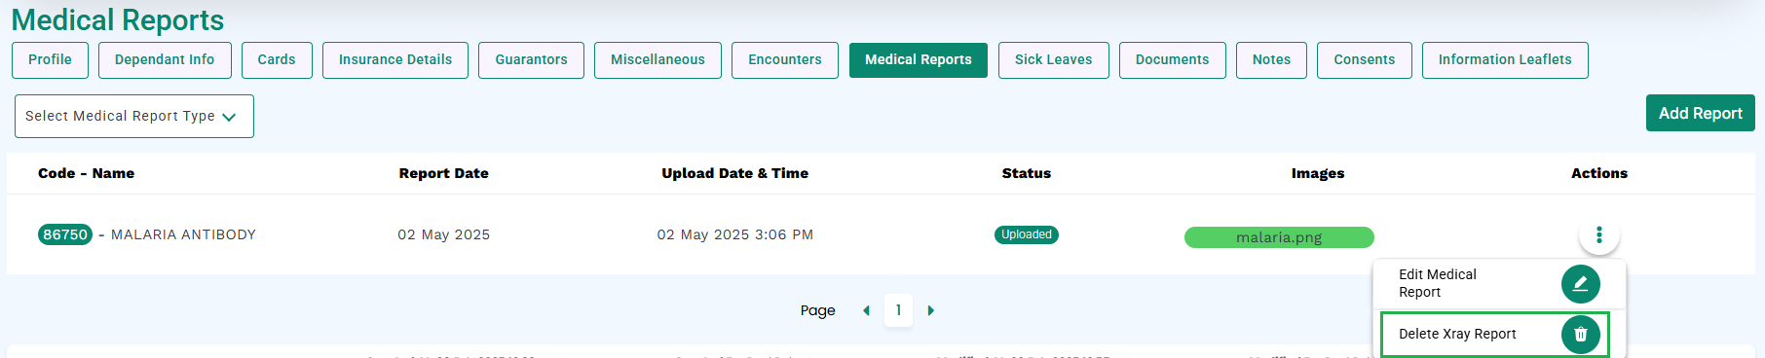Click the Uploaded status badge

[1027, 234]
